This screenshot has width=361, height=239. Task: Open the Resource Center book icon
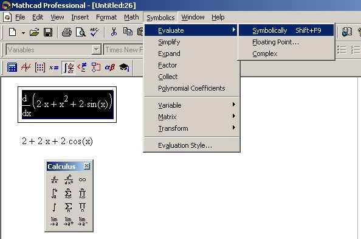click(x=347, y=32)
